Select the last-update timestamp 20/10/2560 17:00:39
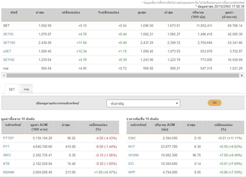This screenshot has width=246, height=177. pyautogui.click(x=229, y=6)
